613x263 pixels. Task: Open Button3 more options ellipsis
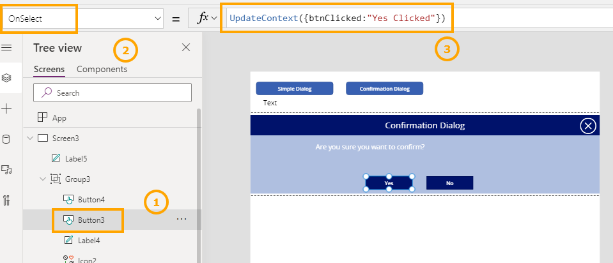(x=182, y=220)
